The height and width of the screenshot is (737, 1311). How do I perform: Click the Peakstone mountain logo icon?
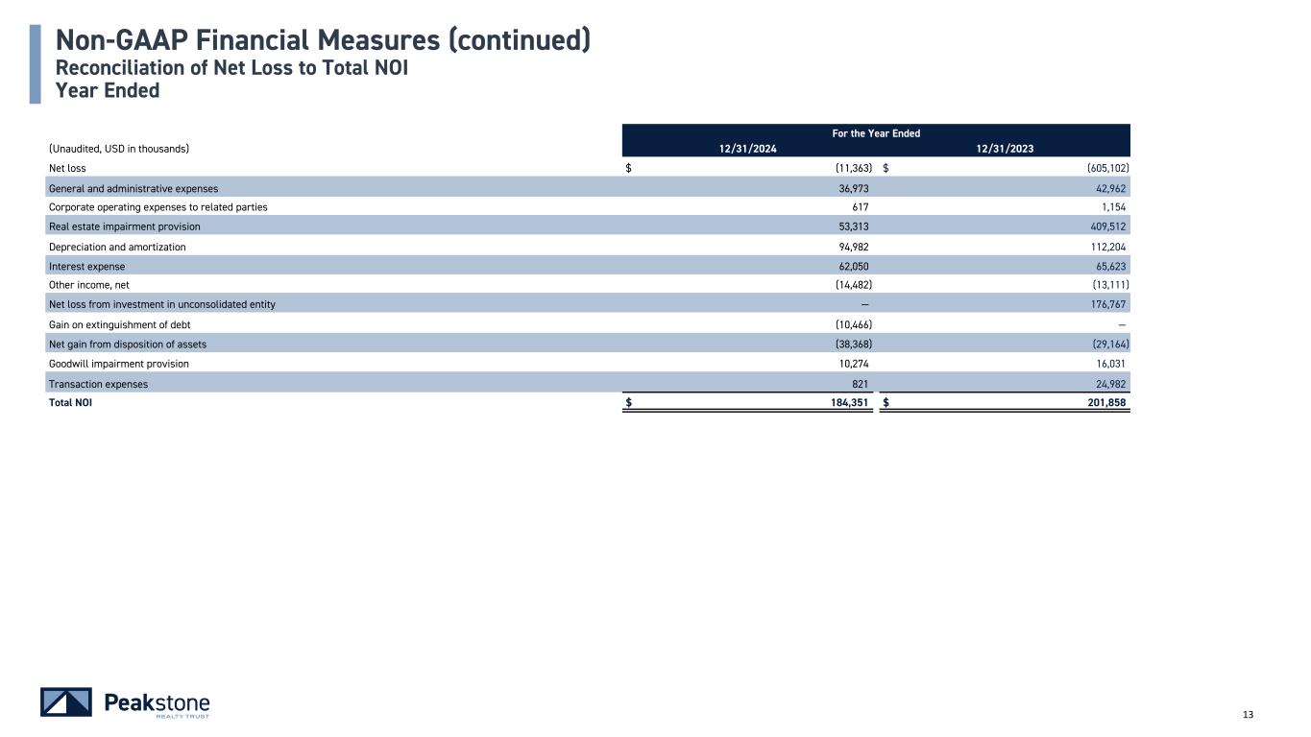[66, 702]
